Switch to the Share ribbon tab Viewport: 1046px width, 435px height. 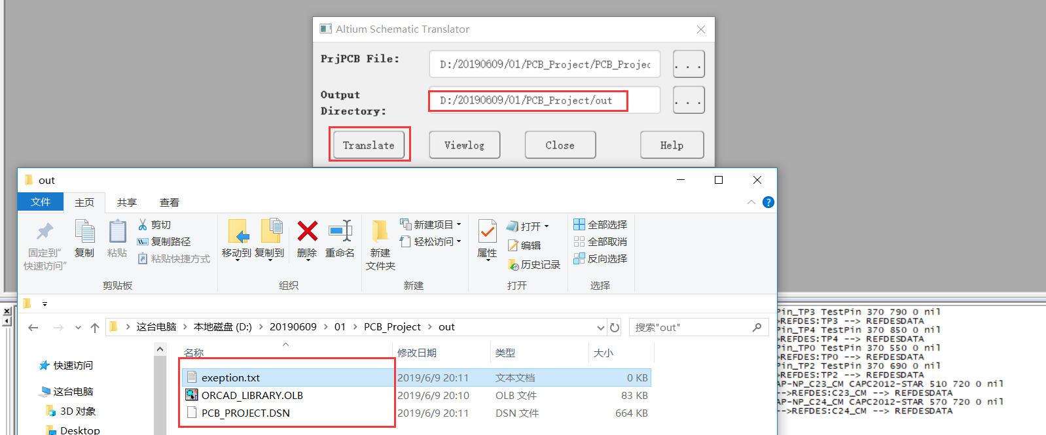[127, 202]
